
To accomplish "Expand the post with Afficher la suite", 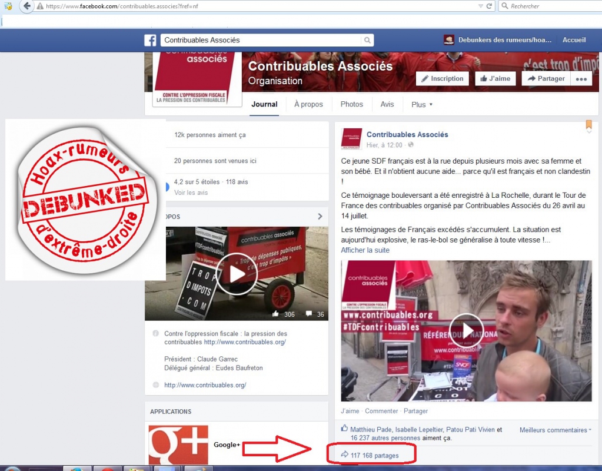I will [x=365, y=250].
